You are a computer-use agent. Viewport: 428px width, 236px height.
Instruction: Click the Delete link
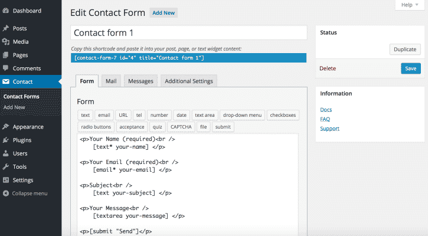click(328, 68)
